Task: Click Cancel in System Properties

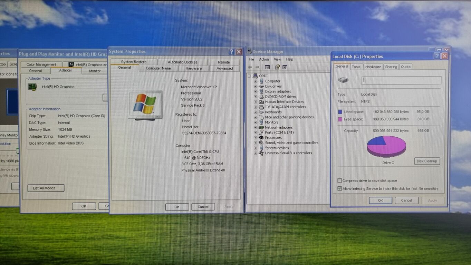Action: tap(203, 207)
